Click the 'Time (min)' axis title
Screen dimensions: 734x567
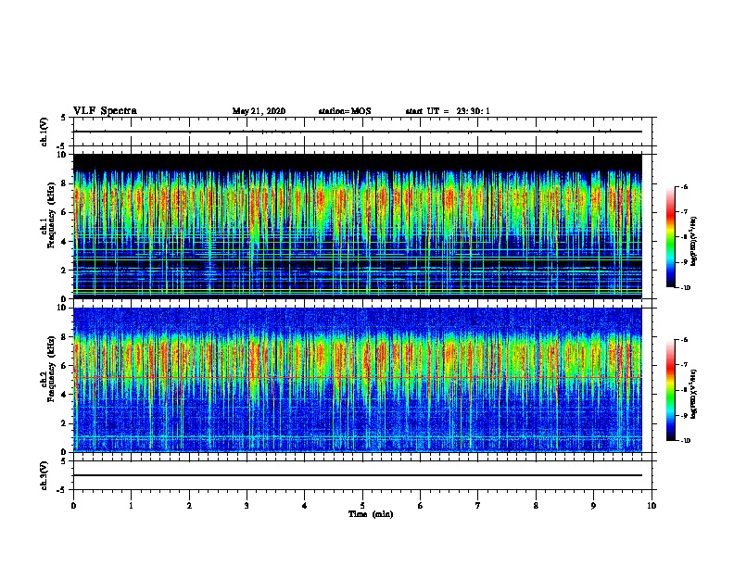click(371, 514)
